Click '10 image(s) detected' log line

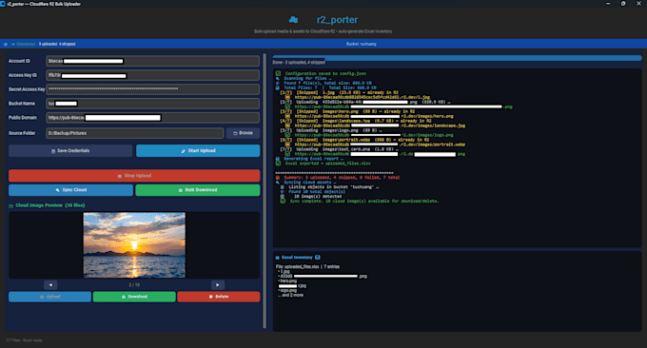pos(317,197)
